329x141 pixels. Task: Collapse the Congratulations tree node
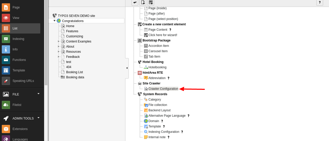(54, 21)
